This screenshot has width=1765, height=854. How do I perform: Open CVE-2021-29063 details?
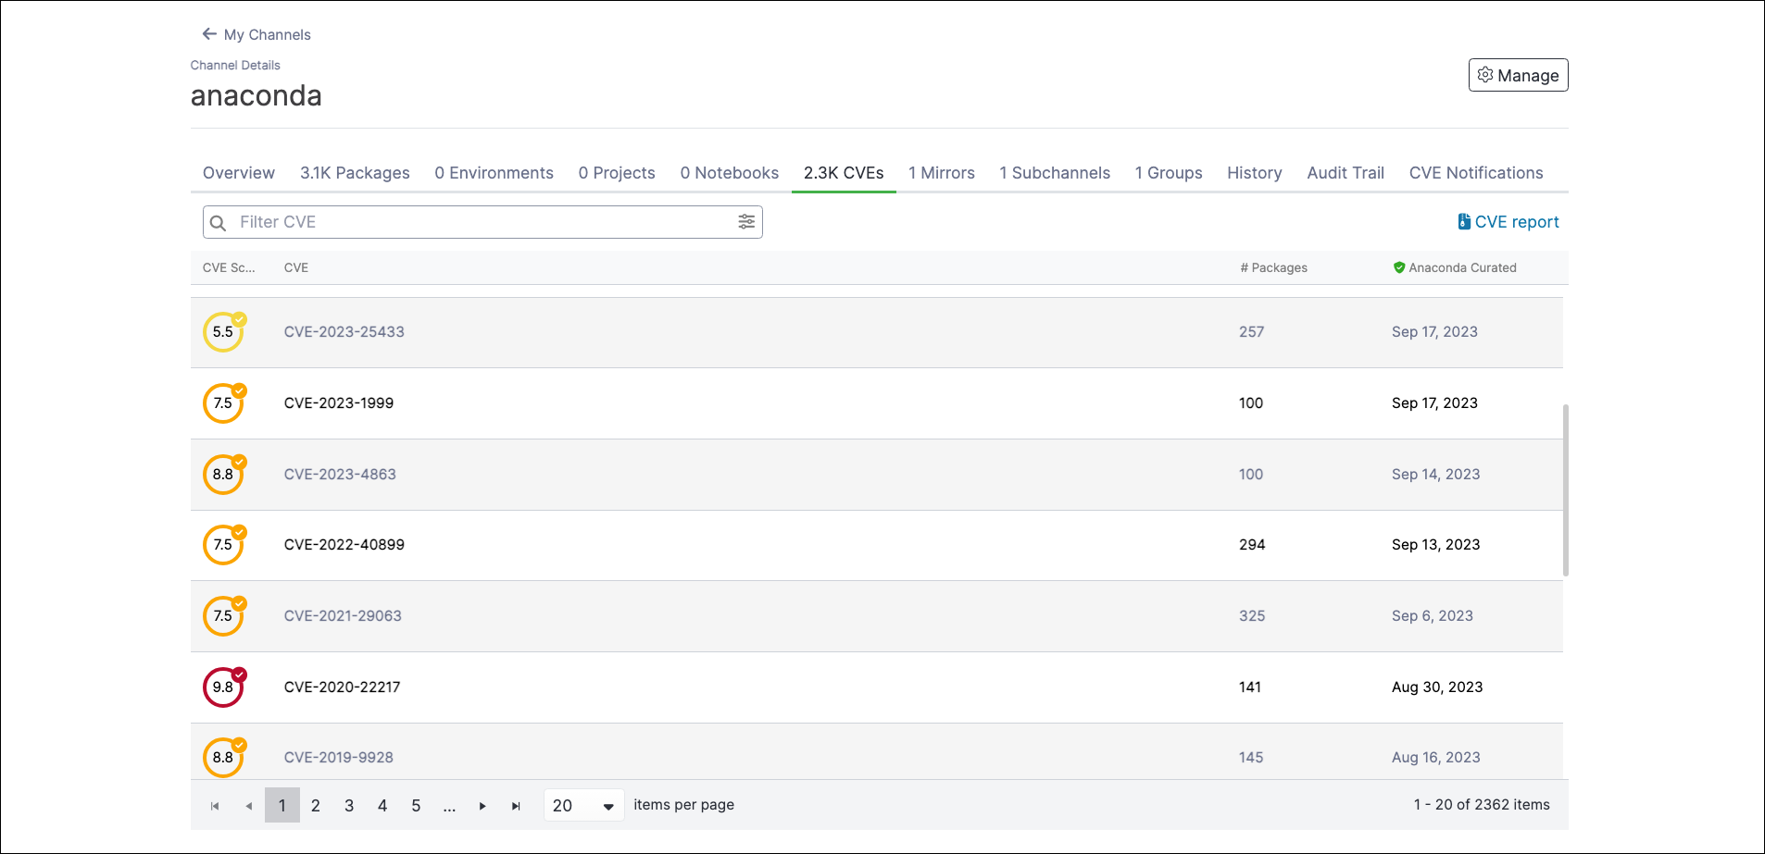coord(343,616)
